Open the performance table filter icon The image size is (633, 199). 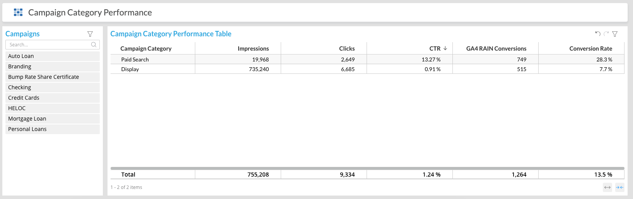pos(615,34)
